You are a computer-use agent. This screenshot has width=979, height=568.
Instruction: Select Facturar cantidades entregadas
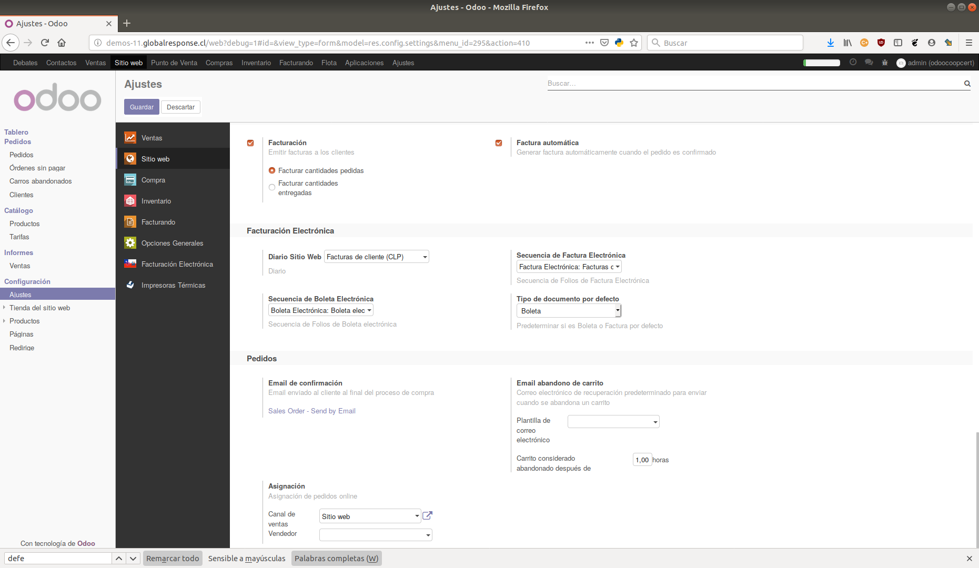click(272, 187)
